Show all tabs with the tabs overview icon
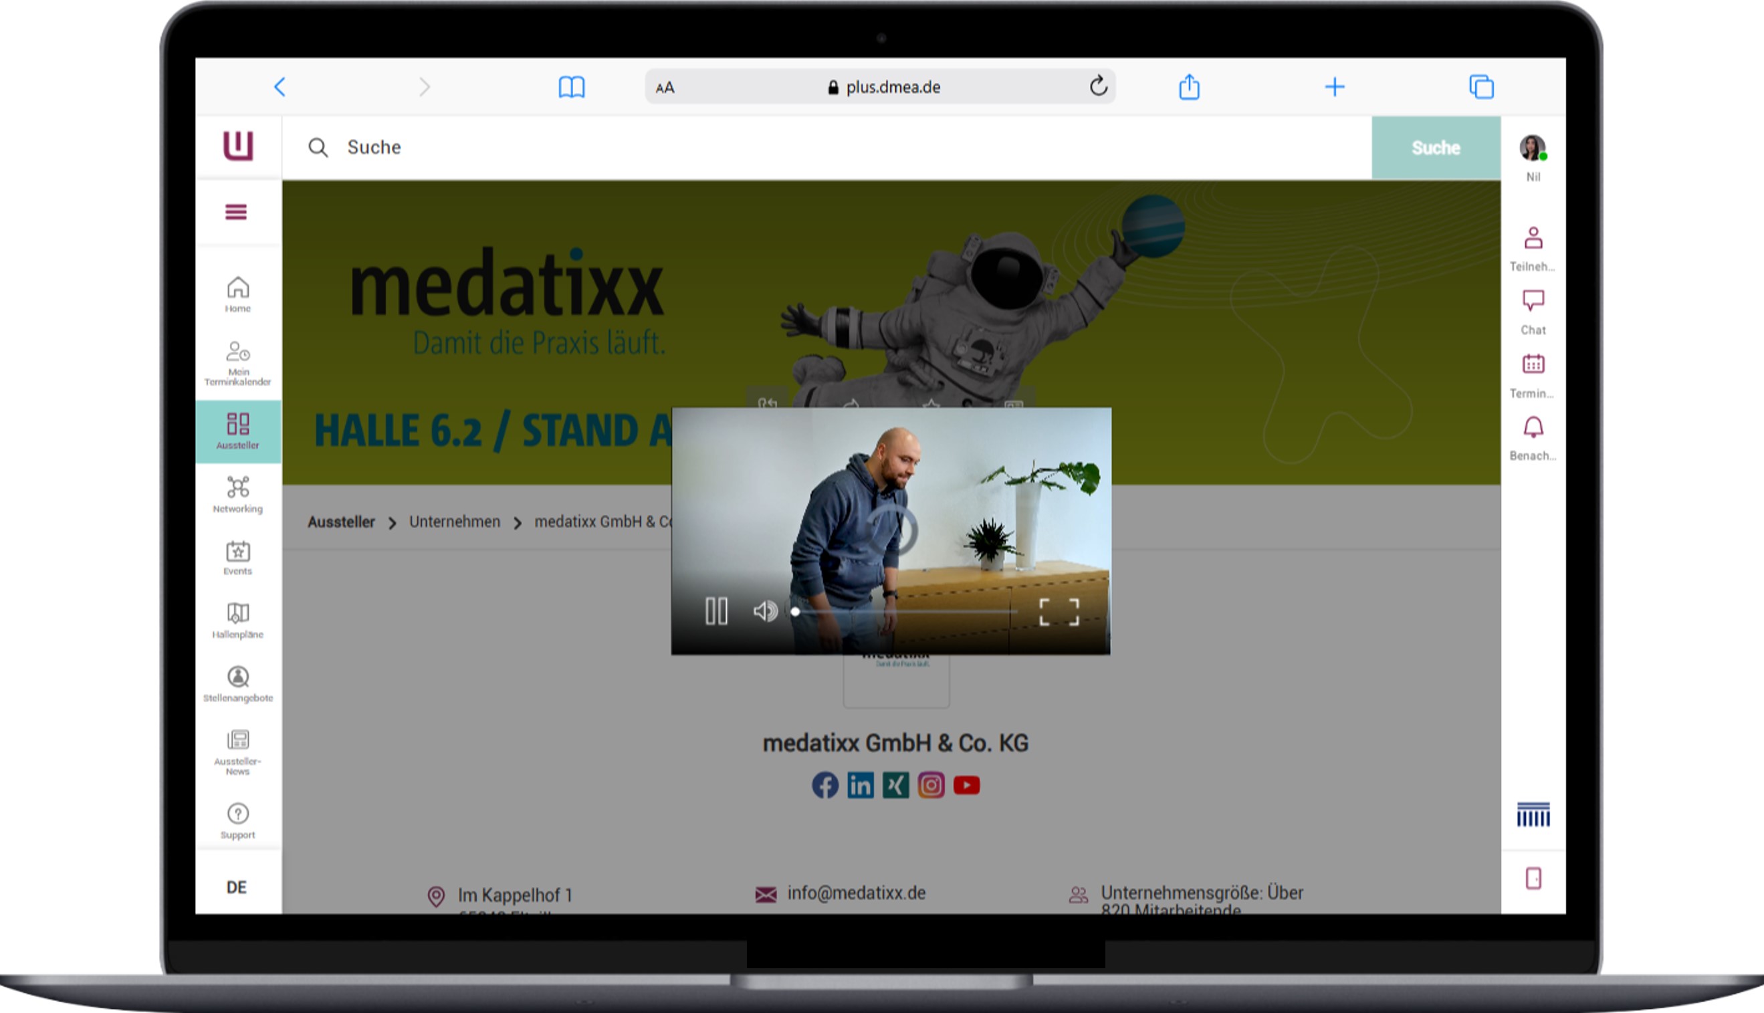Image resolution: width=1764 pixels, height=1013 pixels. pyautogui.click(x=1481, y=87)
